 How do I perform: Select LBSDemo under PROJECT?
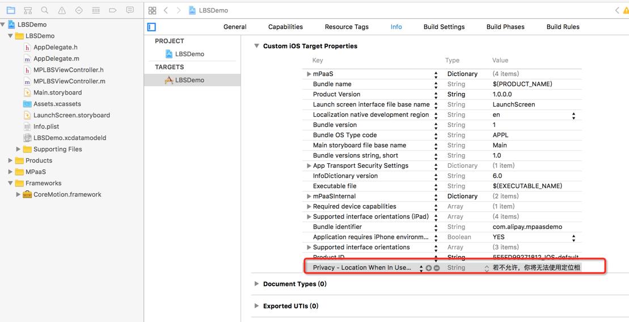pos(185,54)
